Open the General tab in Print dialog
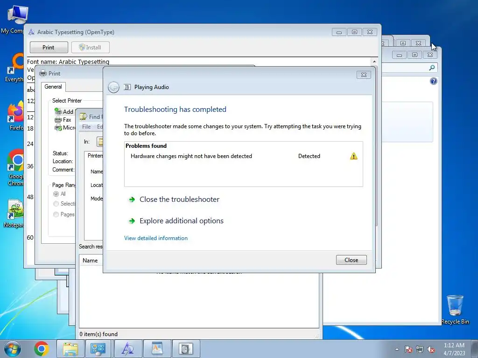 click(x=53, y=87)
